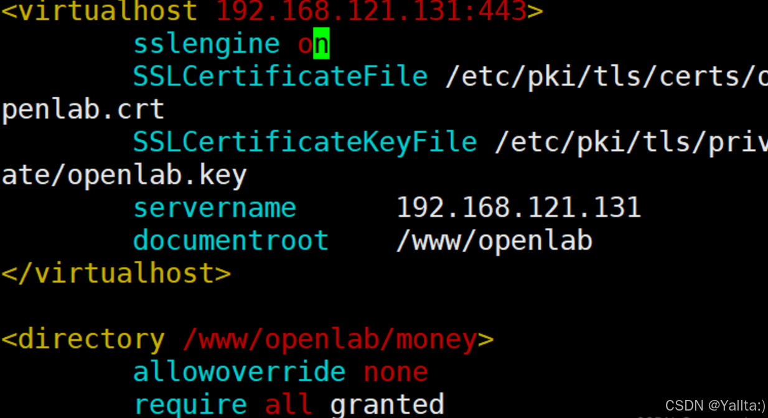Click the closing virtualhost tag
Viewport: 768px width, 418px height.
[x=115, y=273]
